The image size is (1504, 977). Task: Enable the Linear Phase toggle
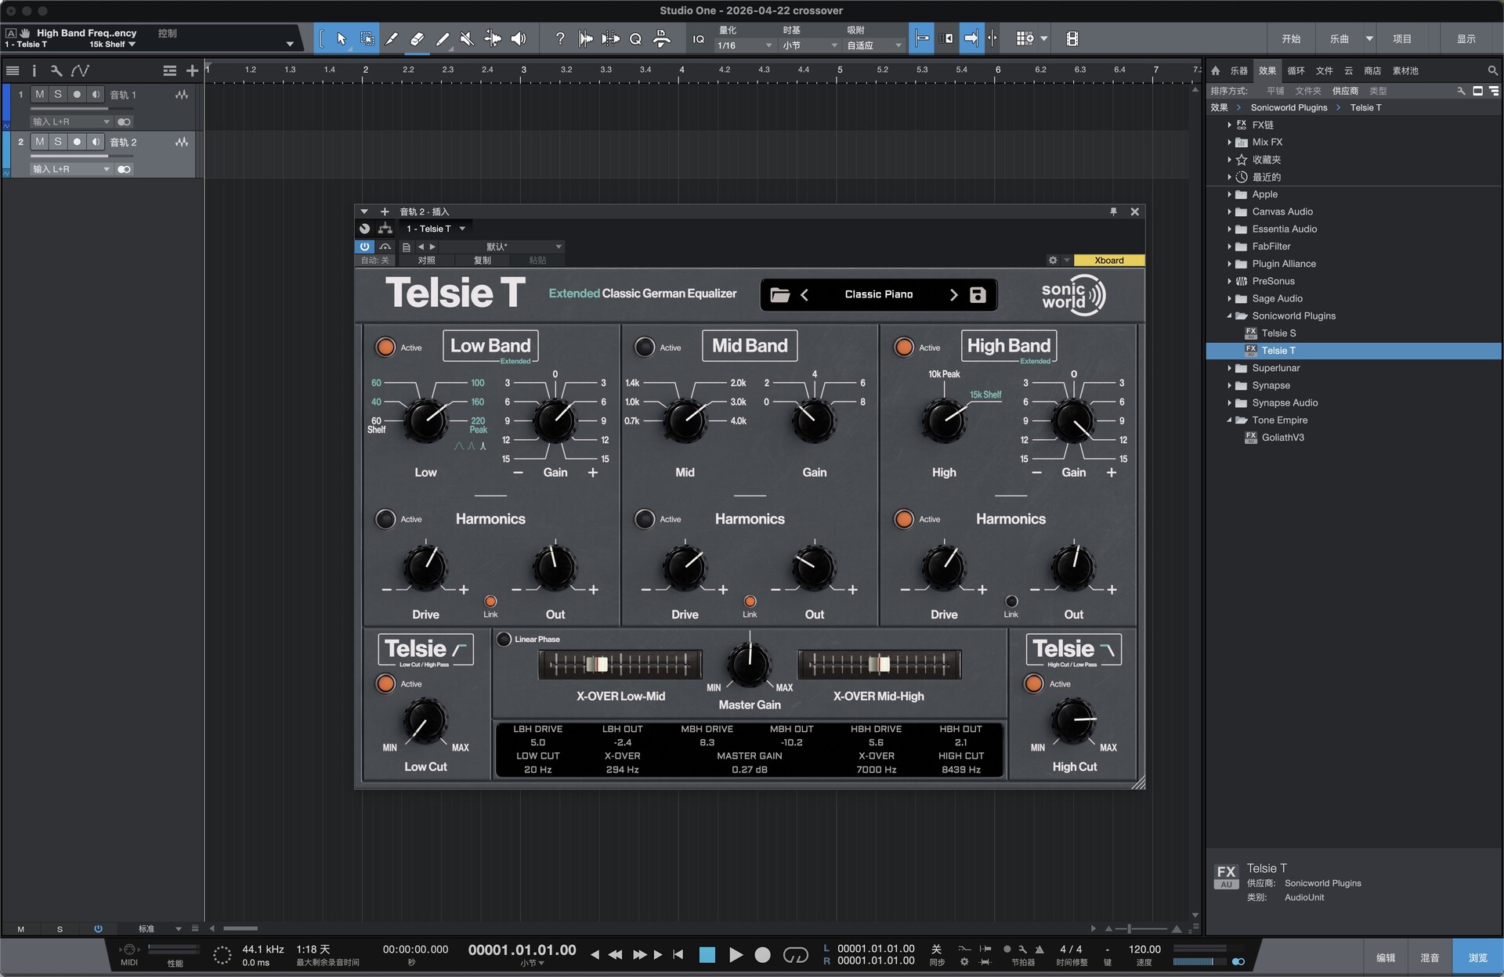click(x=504, y=639)
